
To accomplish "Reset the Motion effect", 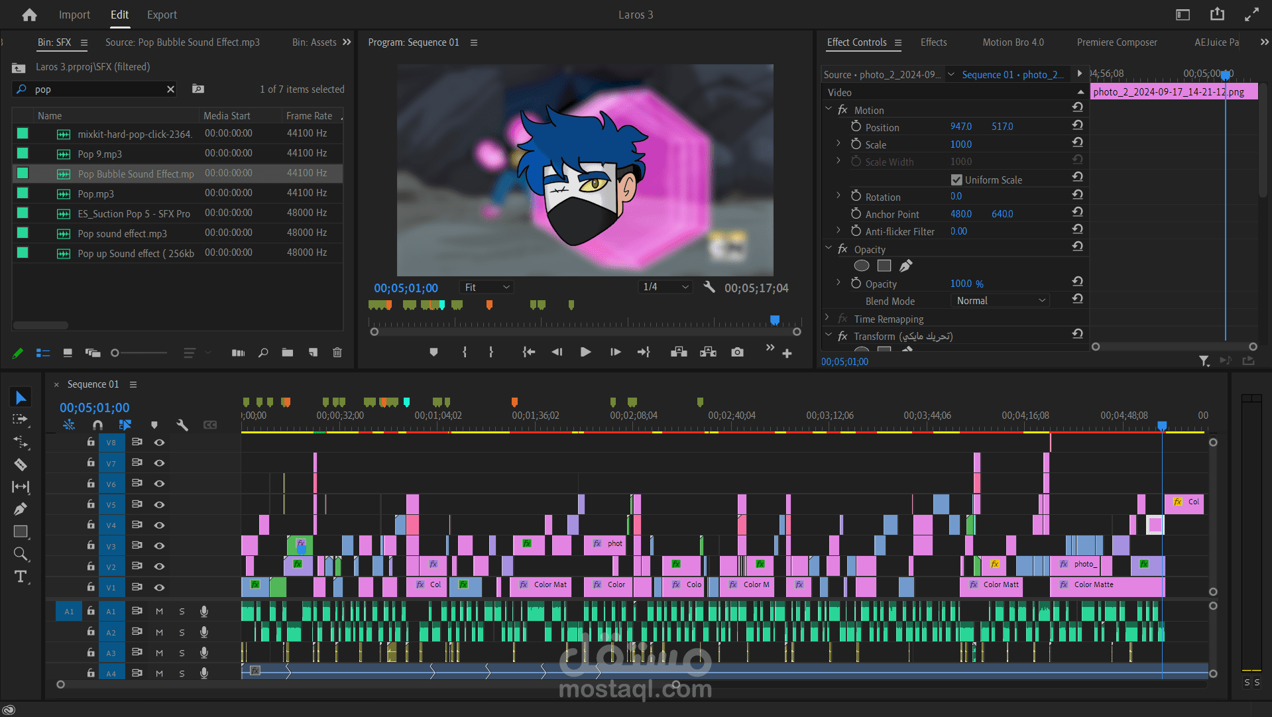I will (1078, 107).
